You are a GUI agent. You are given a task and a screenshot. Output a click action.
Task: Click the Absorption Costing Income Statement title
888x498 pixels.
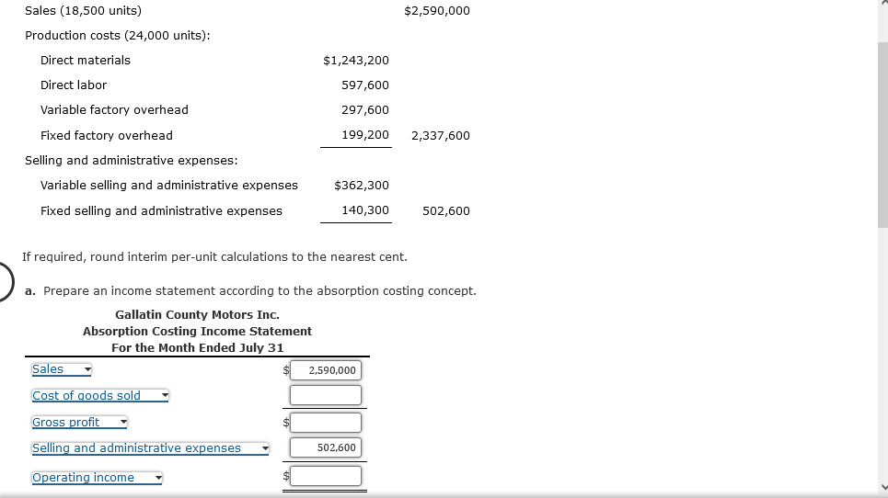197,332
